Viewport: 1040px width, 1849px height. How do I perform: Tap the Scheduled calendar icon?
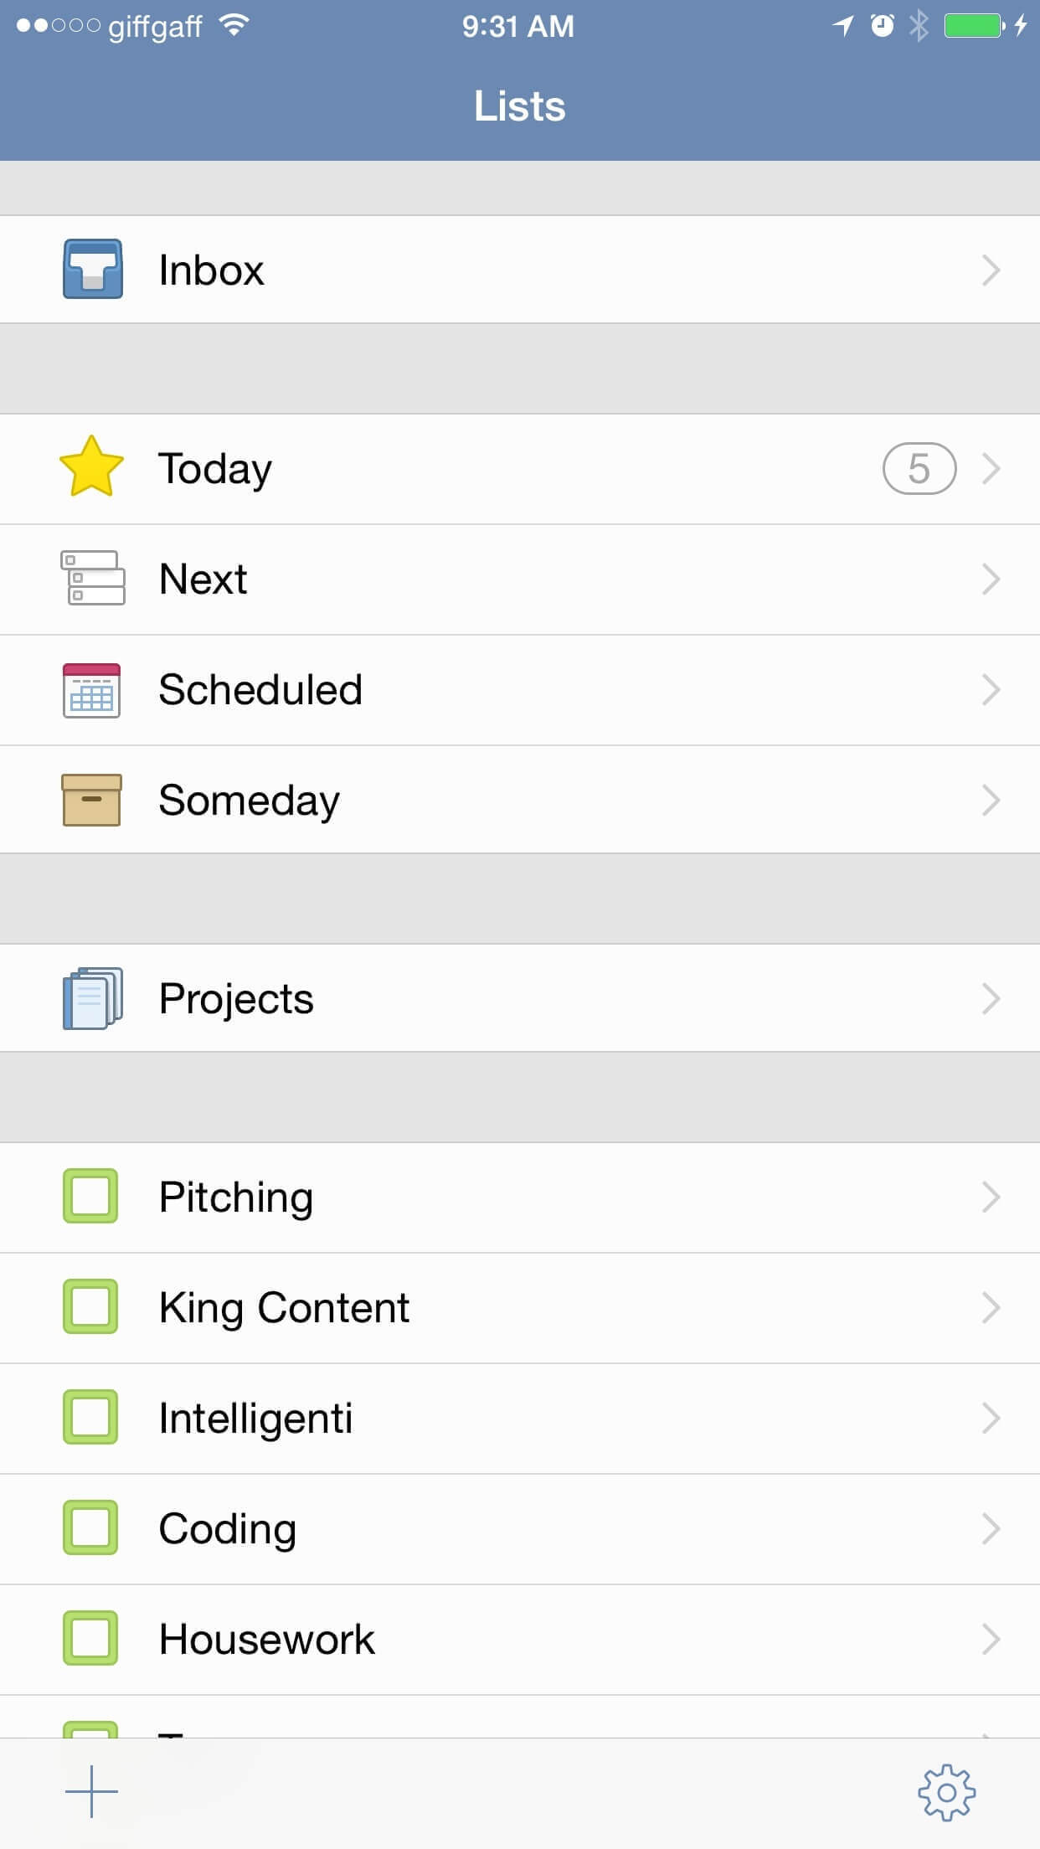[x=92, y=690]
